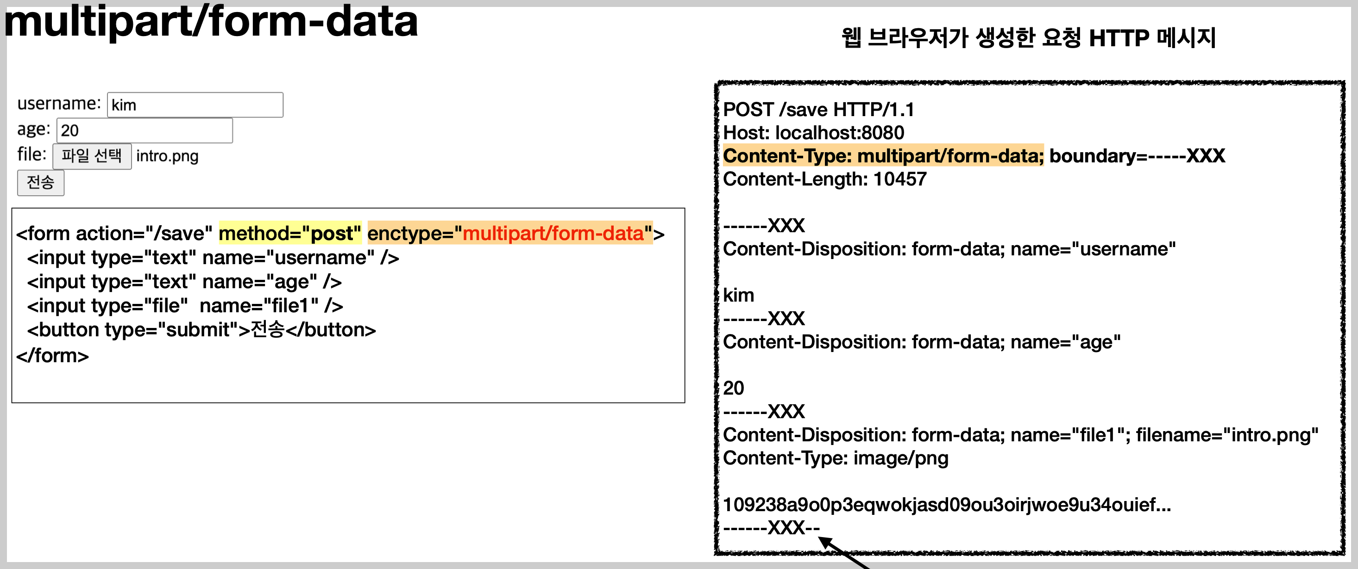1358x569 pixels.
Task: Click the submit button tag code line
Action: tap(201, 329)
